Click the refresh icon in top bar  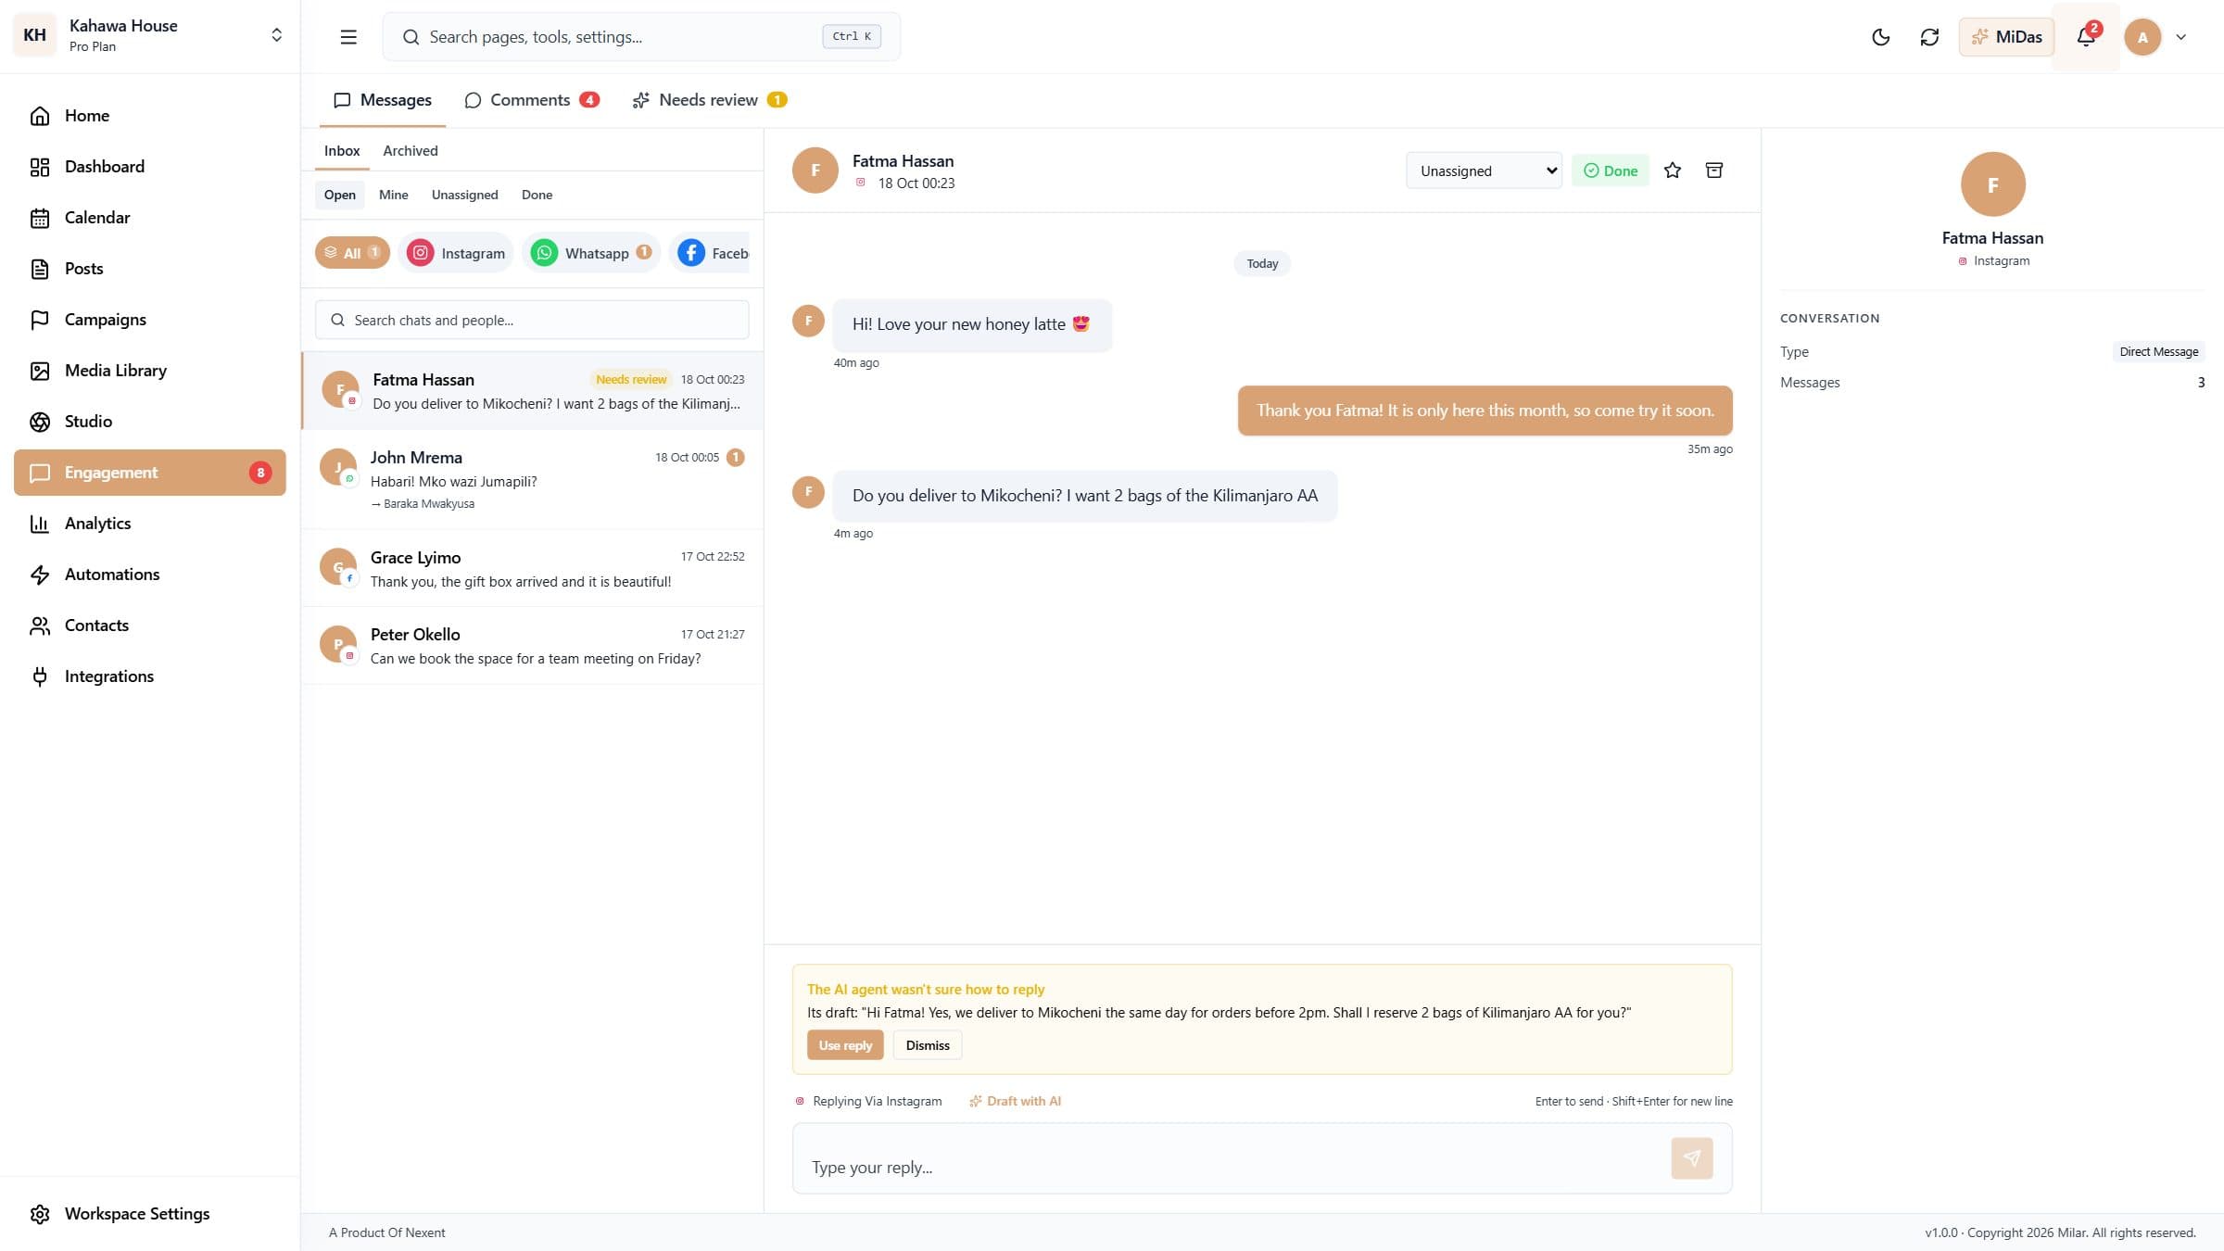tap(1930, 37)
